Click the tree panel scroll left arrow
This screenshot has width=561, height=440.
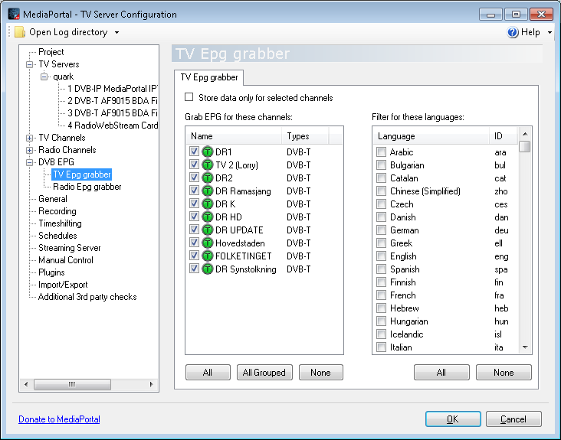[26, 384]
